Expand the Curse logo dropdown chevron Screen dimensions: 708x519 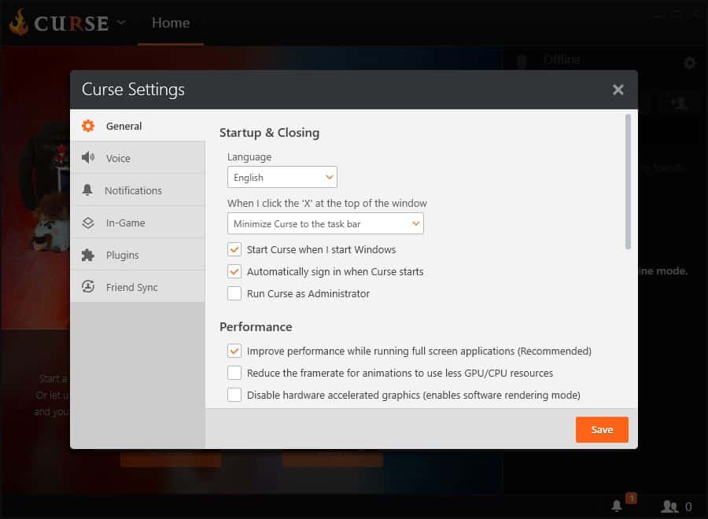coord(121,22)
